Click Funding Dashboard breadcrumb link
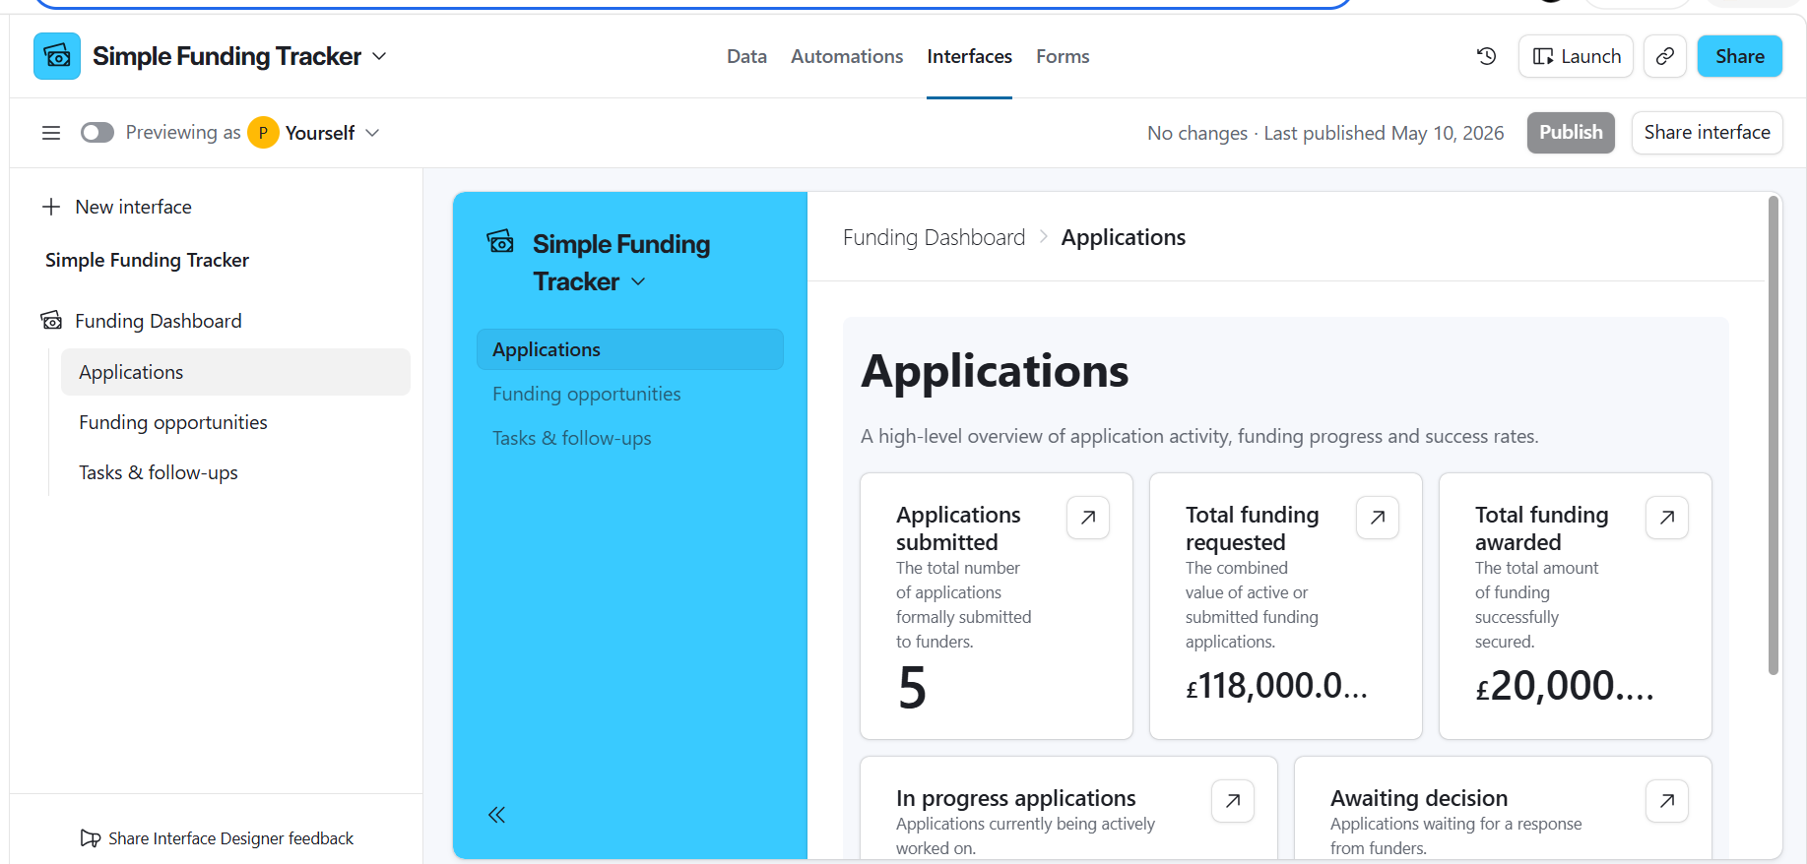Screen dimensions: 1807x864 (934, 237)
